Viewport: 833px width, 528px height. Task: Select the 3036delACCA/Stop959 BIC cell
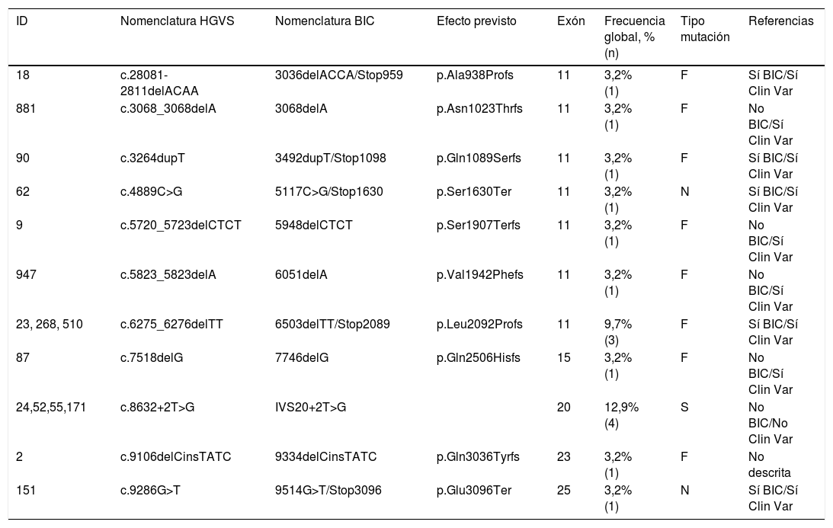[338, 75]
